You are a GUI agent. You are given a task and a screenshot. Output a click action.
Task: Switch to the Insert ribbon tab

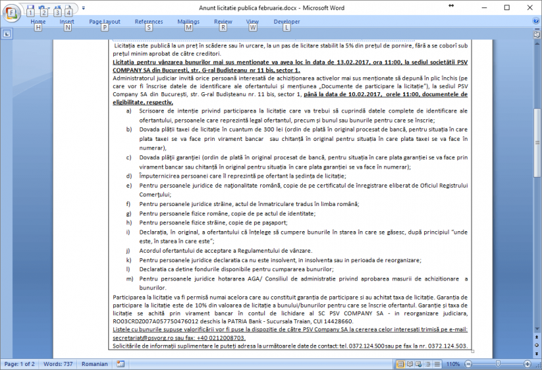coord(66,22)
